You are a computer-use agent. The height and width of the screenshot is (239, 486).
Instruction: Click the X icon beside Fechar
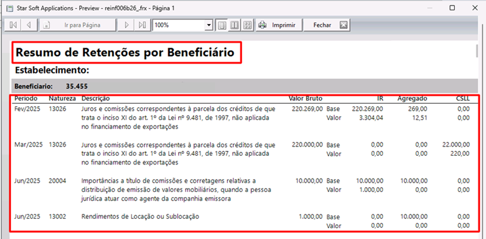pos(343,25)
